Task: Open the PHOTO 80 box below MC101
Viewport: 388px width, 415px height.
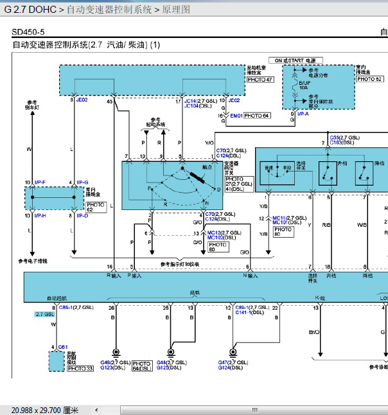Action: point(283,231)
